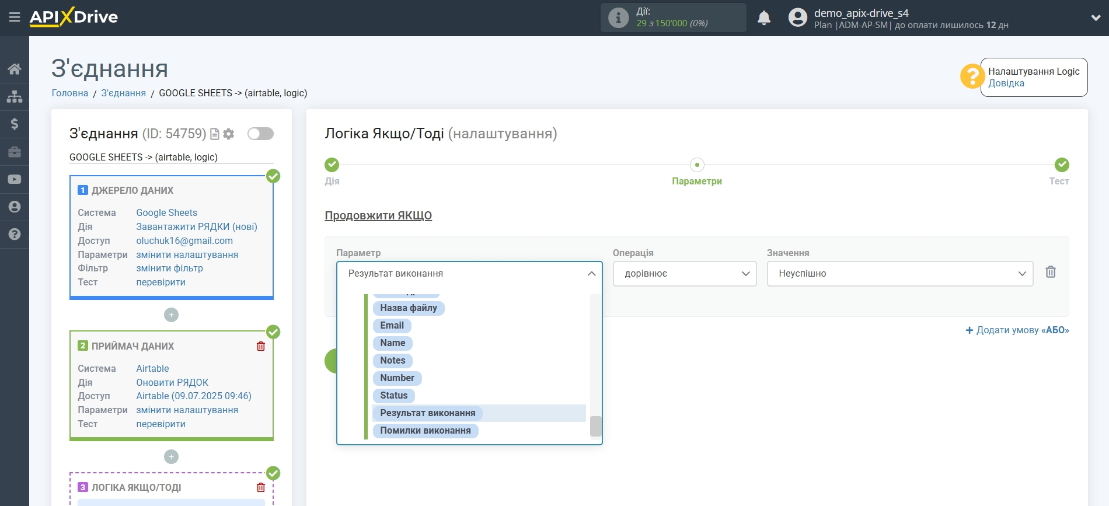Toggle the connection enable switch

(260, 134)
